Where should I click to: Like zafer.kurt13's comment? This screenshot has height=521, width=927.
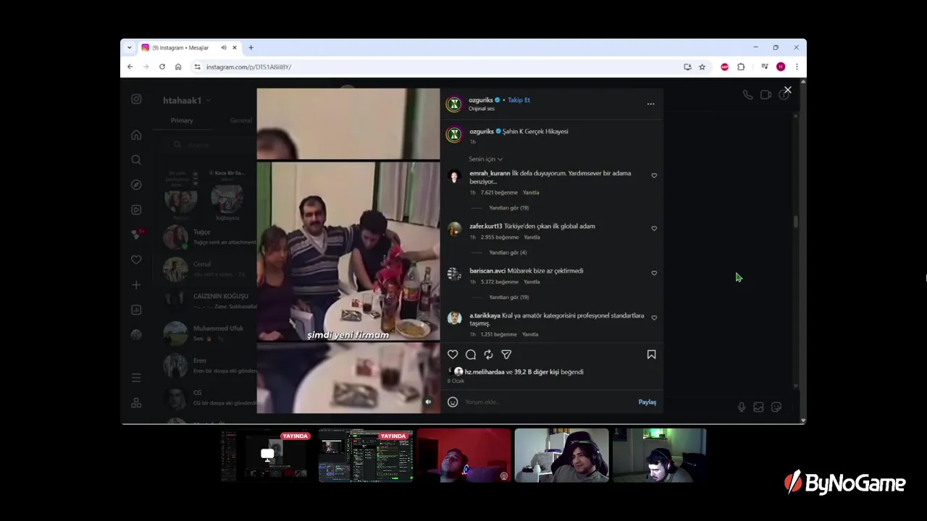pos(654,228)
